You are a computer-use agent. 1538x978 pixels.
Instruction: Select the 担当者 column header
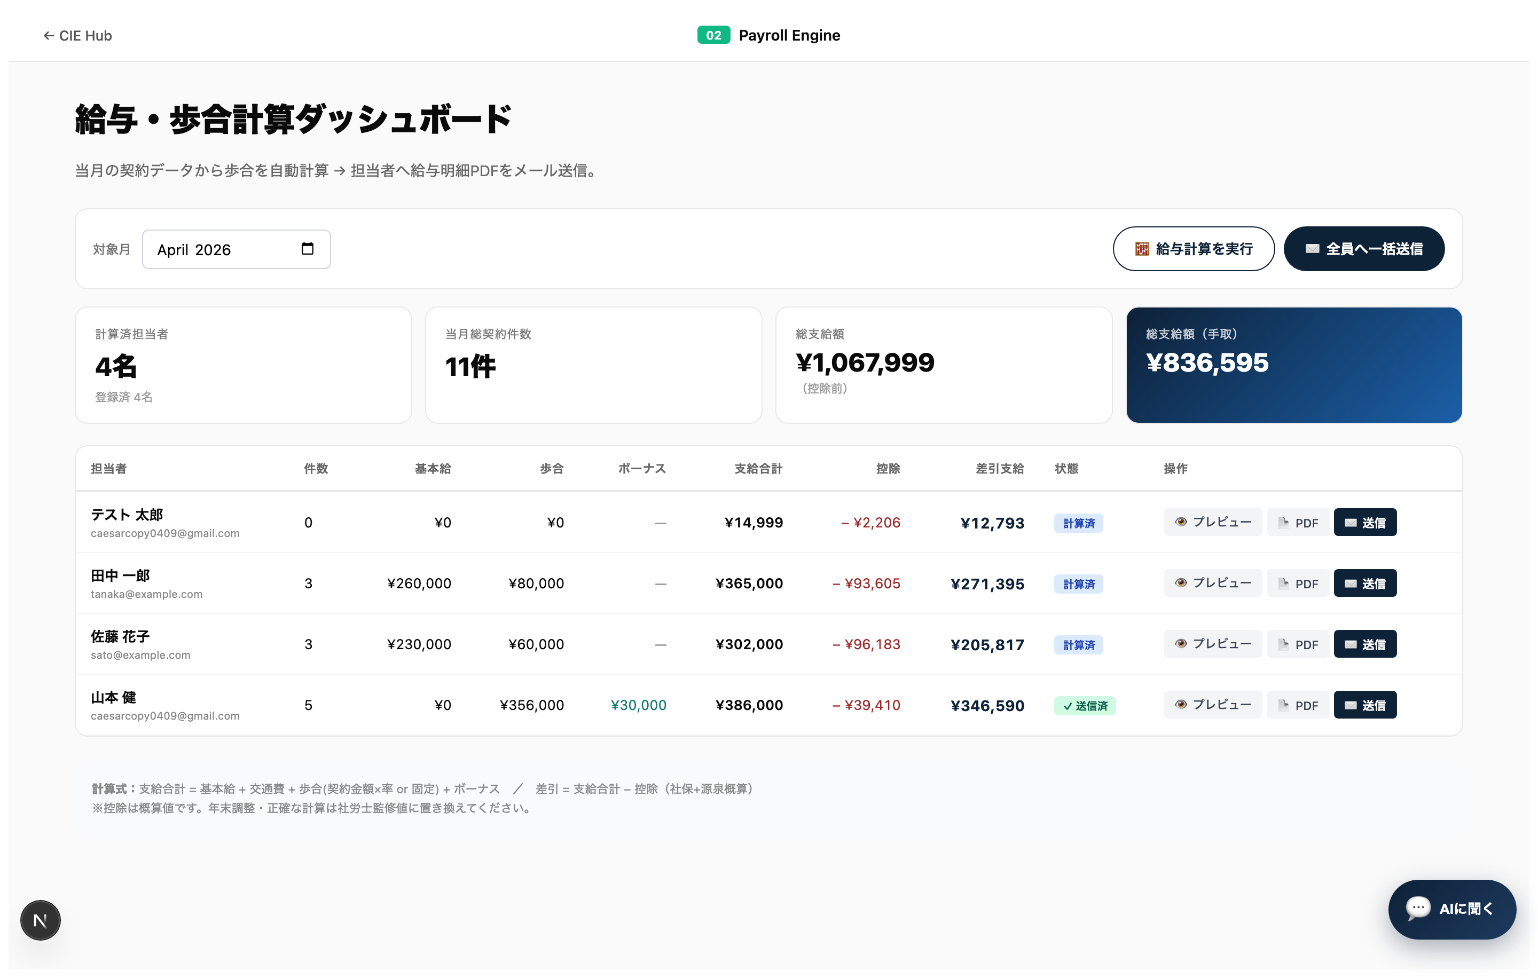pos(108,469)
